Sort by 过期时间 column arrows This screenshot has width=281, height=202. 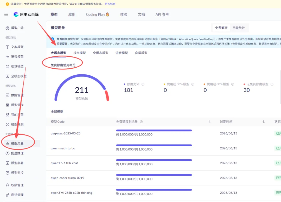263,122
